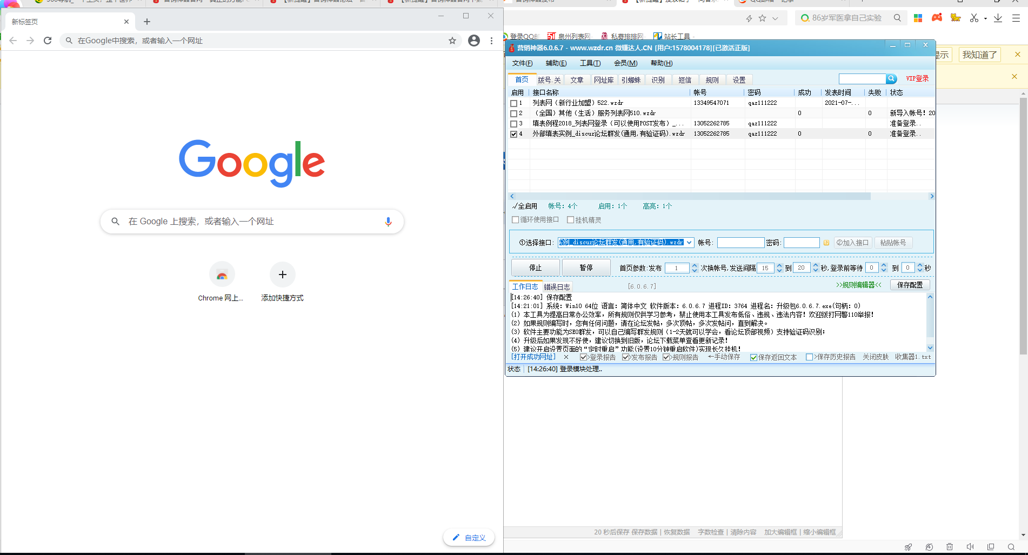Increase 发布 value with its up stepper arrow
Screen dimensions: 1028x555
(695, 265)
